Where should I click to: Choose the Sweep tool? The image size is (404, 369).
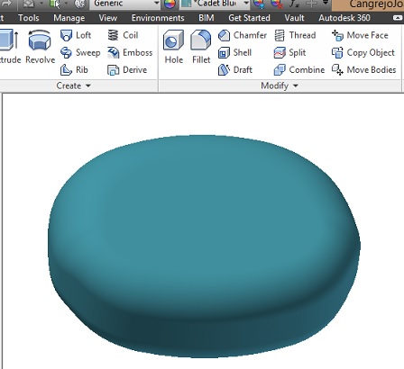pos(80,52)
